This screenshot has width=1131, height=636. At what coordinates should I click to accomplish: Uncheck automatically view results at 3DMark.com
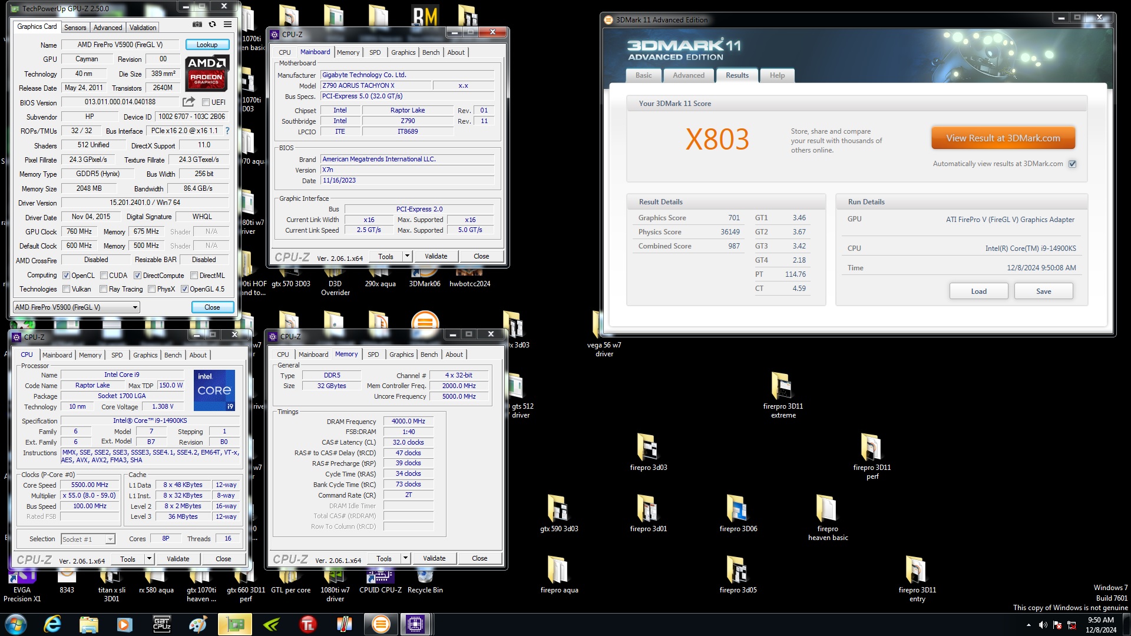(1072, 164)
